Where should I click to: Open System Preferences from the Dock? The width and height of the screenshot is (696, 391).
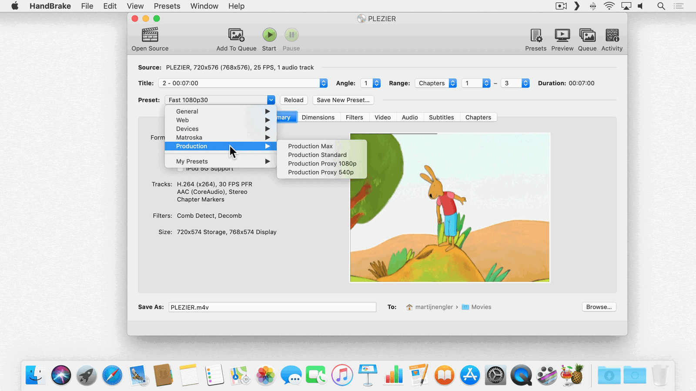(x=495, y=375)
